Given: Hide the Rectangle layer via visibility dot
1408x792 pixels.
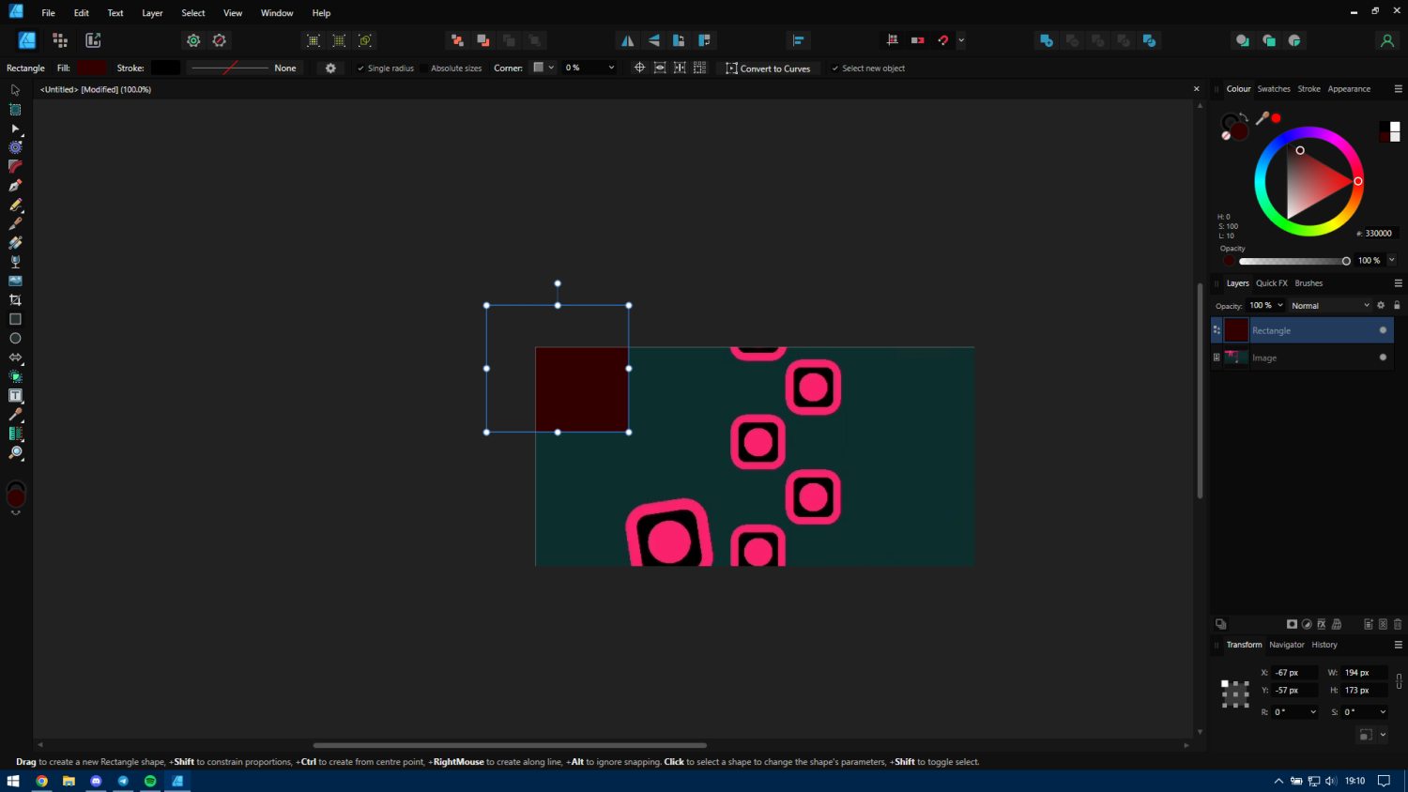Looking at the screenshot, I should click(x=1383, y=330).
